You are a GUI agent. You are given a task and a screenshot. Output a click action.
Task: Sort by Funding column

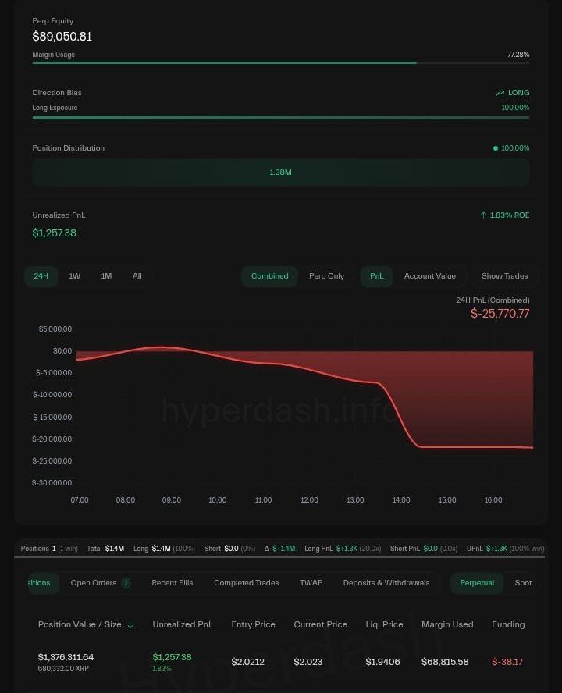(508, 624)
